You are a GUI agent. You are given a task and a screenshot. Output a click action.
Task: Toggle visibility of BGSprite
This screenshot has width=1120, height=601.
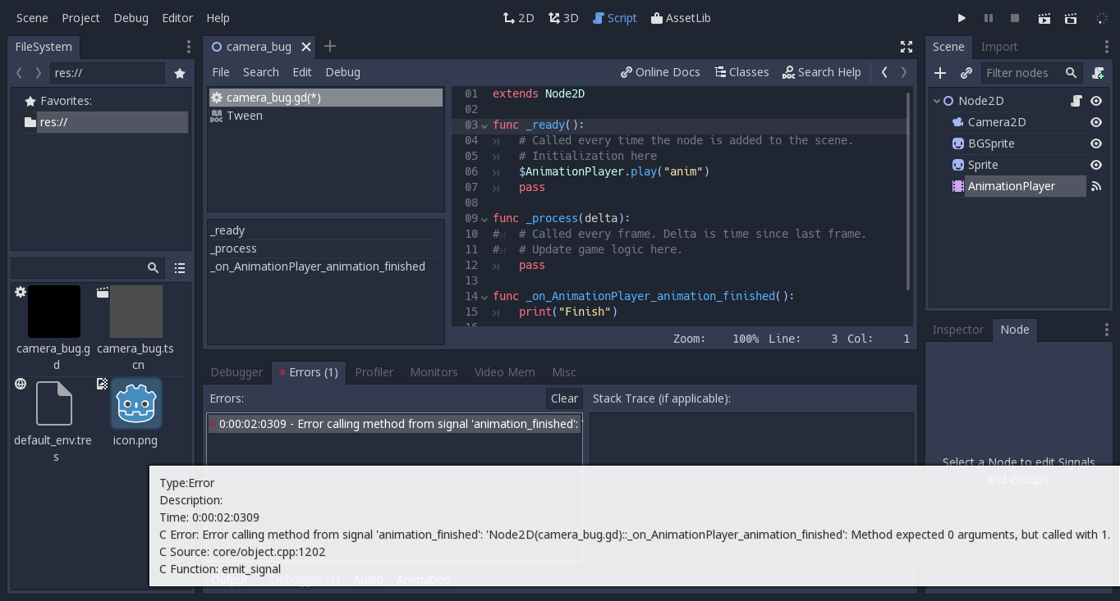pyautogui.click(x=1096, y=143)
